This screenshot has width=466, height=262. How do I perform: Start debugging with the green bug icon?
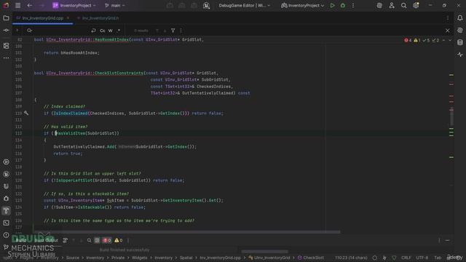point(343,5)
